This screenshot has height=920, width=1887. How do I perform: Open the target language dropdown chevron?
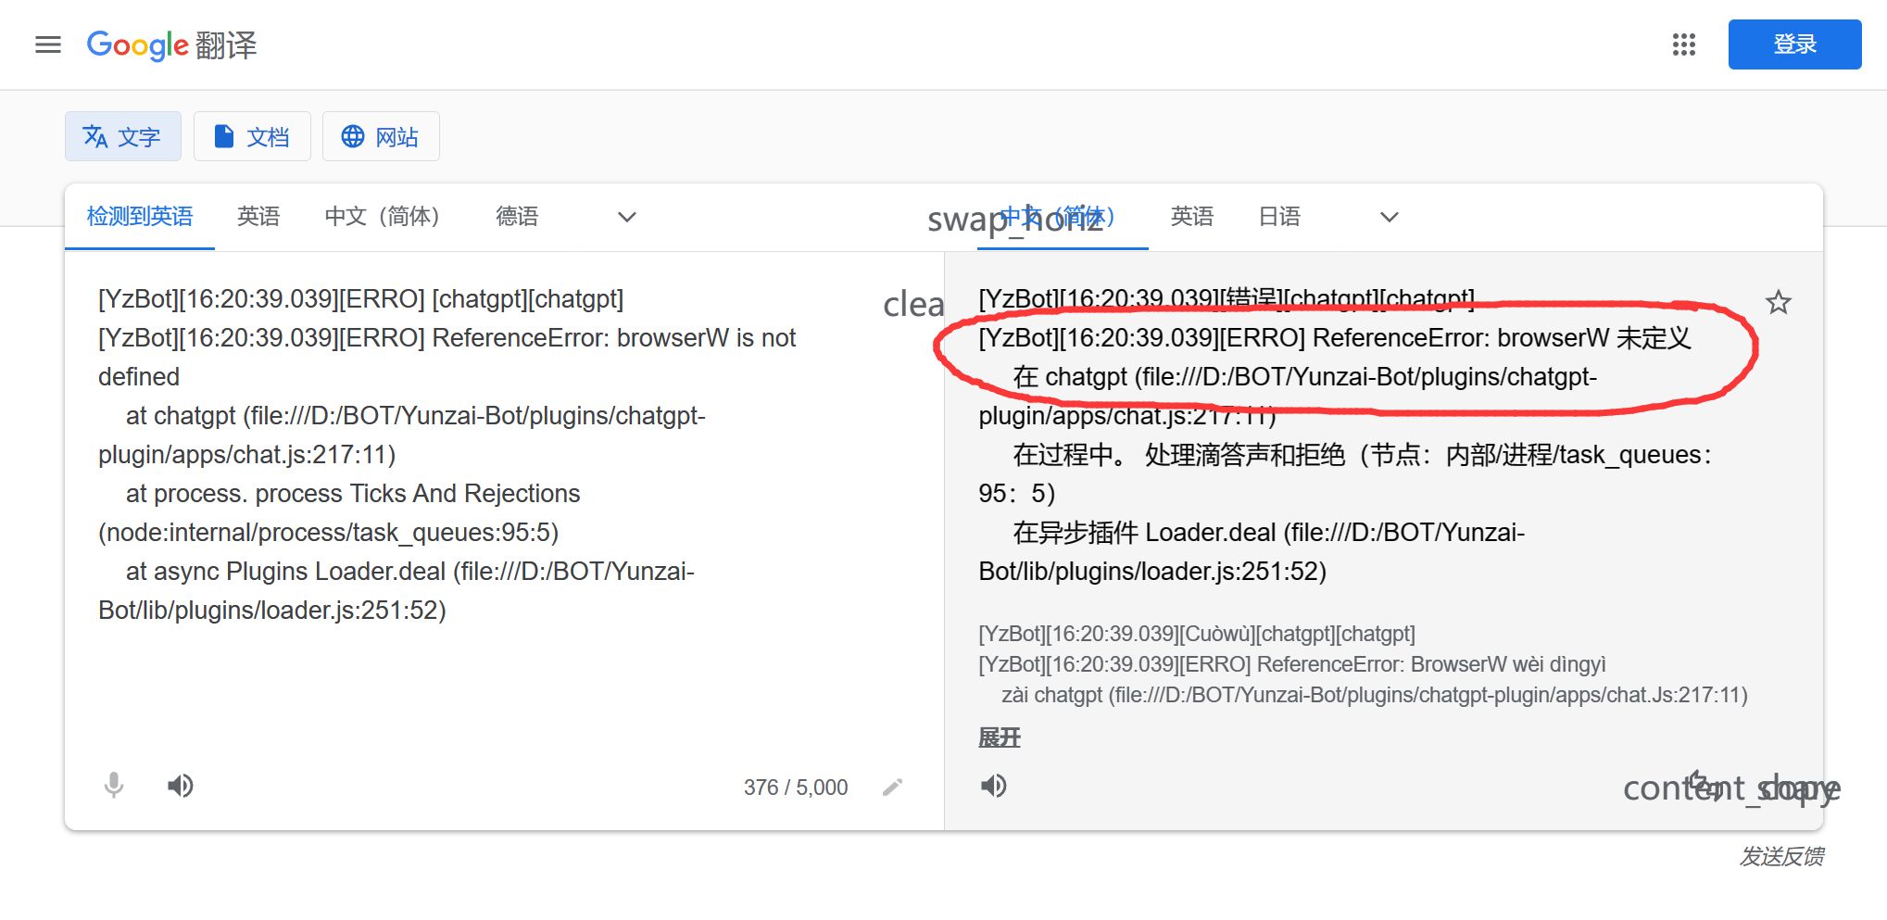tap(1389, 216)
